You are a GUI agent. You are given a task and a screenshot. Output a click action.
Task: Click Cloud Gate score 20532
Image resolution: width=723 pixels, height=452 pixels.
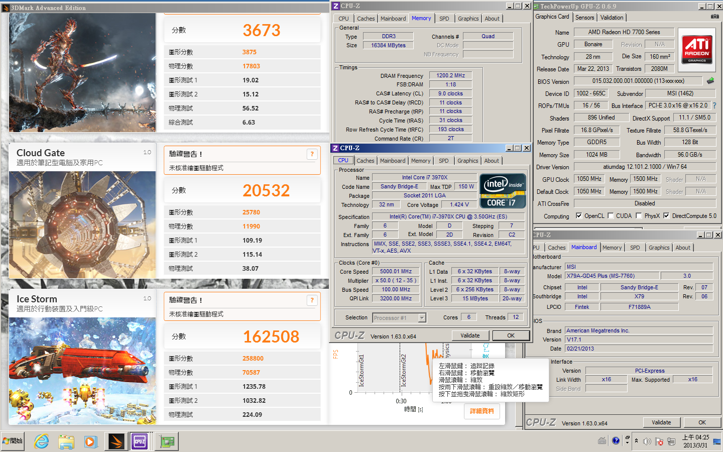266,190
